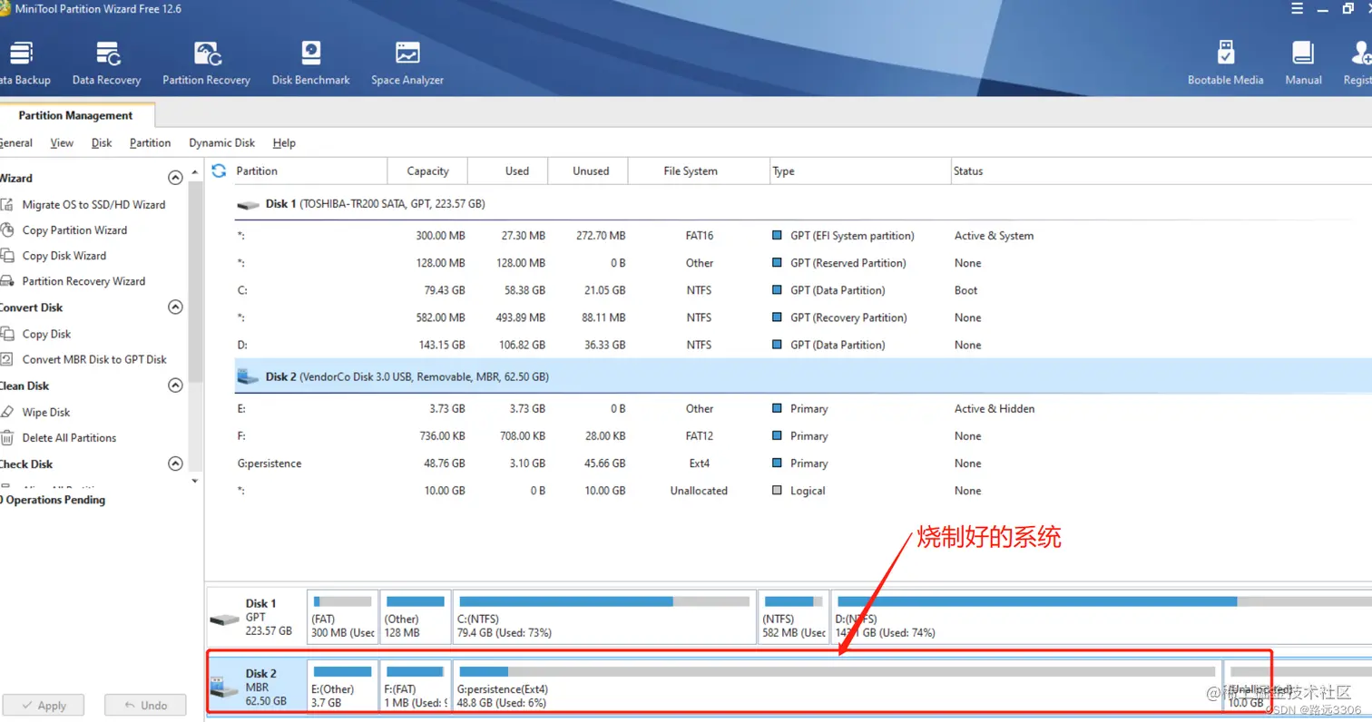Select the 128 MB (Other) block in disk map
This screenshot has height=722, width=1372.
tap(416, 617)
